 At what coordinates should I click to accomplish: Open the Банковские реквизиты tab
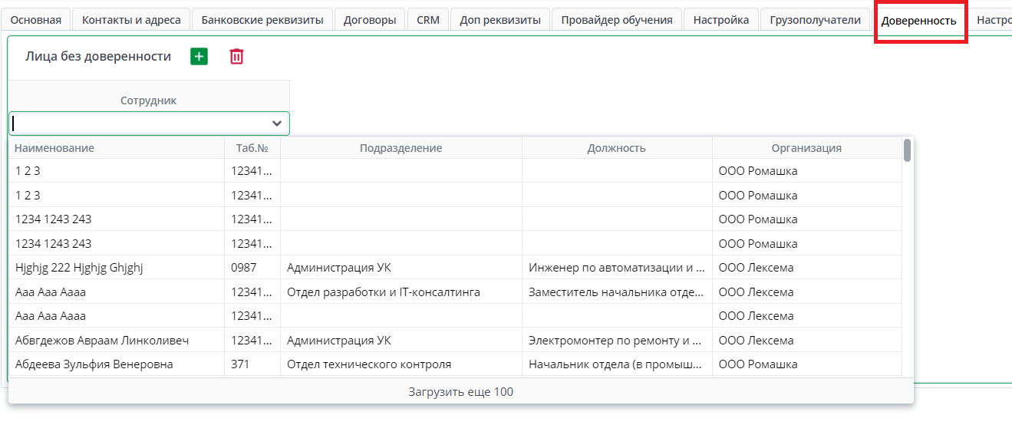(x=262, y=20)
